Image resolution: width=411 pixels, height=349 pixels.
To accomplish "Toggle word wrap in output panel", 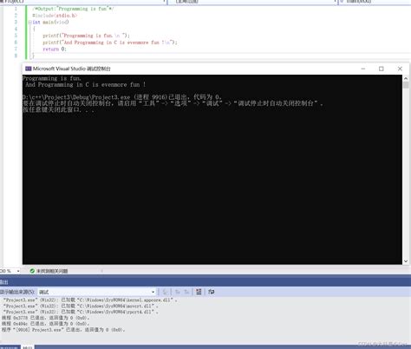I will point(212,292).
